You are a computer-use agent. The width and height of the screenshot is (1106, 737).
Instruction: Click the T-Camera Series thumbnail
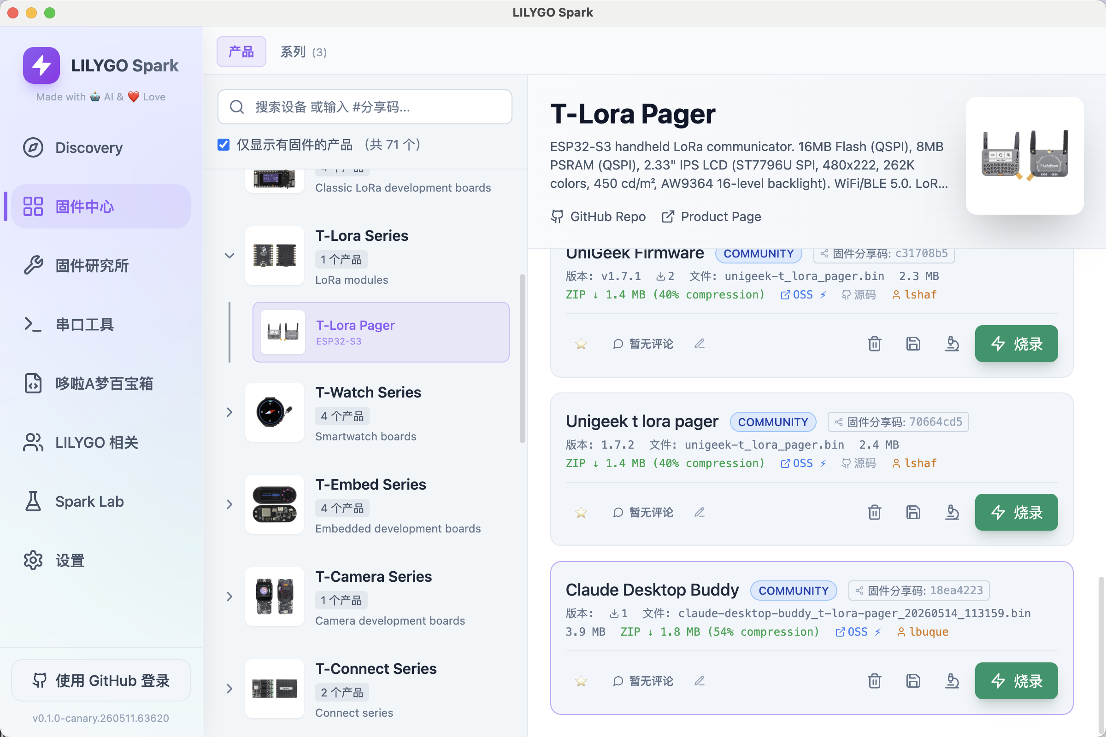point(275,597)
